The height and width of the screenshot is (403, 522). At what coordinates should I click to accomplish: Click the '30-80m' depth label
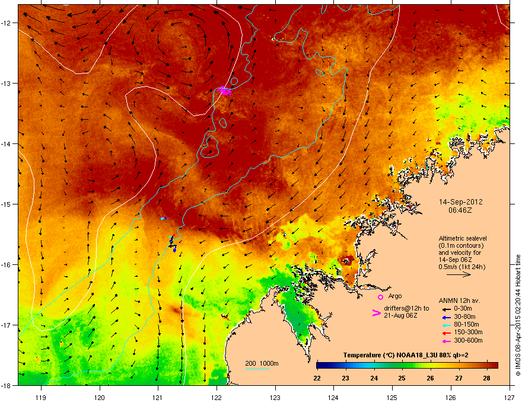pyautogui.click(x=464, y=317)
